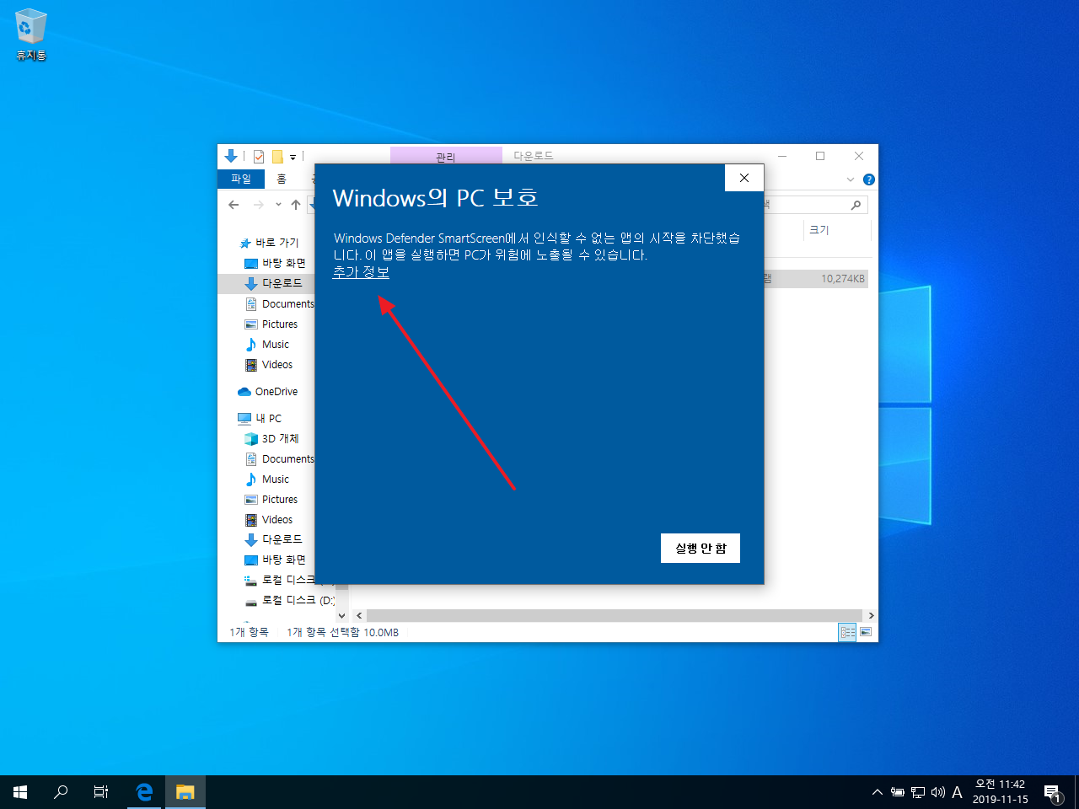Open File Explorer help icon
The width and height of the screenshot is (1079, 809).
pyautogui.click(x=869, y=179)
